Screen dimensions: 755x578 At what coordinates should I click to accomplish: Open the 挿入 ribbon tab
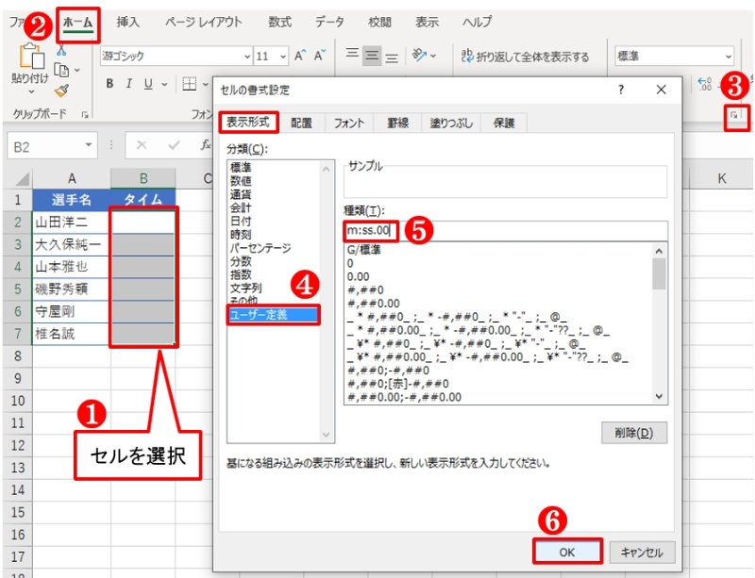[129, 22]
